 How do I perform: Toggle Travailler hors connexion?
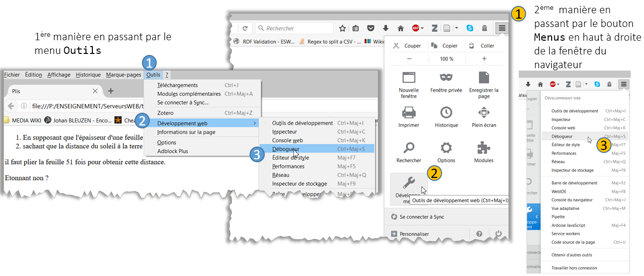pyautogui.click(x=574, y=268)
